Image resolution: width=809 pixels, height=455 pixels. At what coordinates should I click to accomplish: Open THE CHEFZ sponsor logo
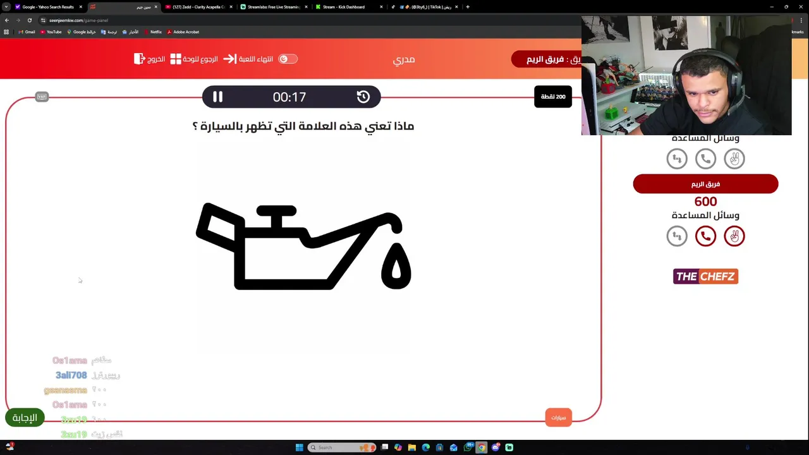point(705,276)
